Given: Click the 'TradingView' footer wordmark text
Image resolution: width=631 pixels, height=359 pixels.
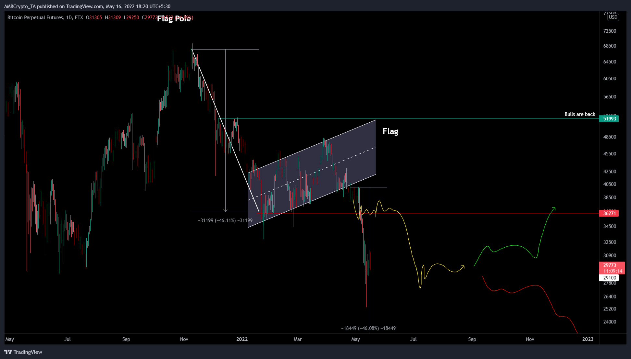Looking at the screenshot, I should click(x=28, y=352).
